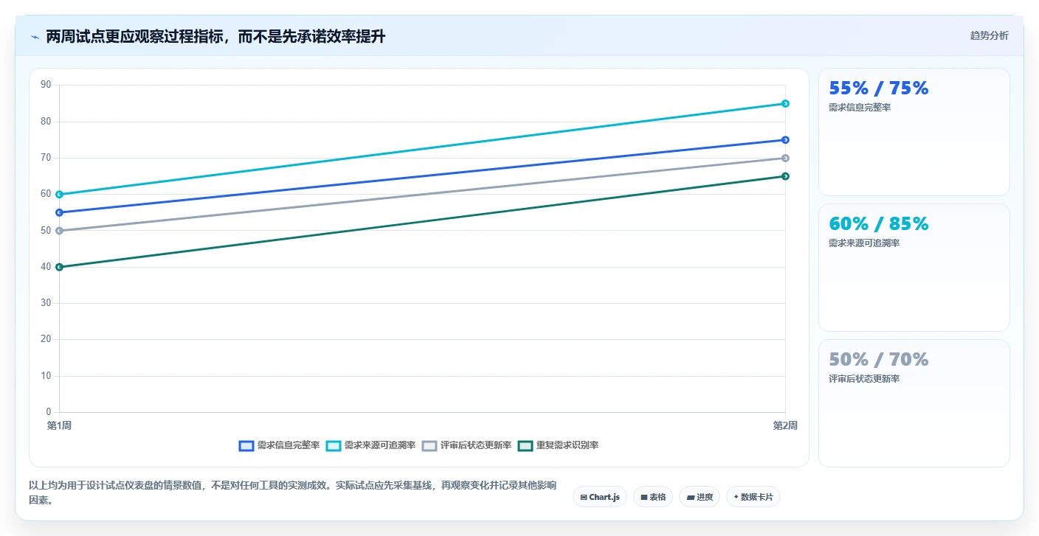Viewport: 1039px width, 536px height.
Task: Toggle 重复需求识别率 legend series
Action: coord(558,445)
